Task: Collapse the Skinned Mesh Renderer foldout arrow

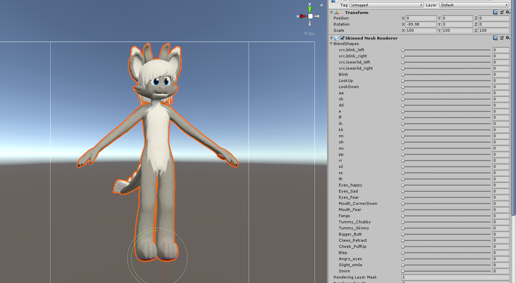Action: tap(331, 38)
